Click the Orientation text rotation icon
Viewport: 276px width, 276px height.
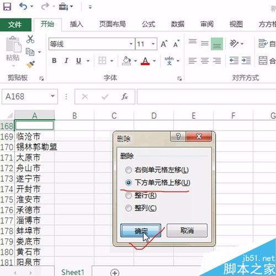(x=234, y=44)
